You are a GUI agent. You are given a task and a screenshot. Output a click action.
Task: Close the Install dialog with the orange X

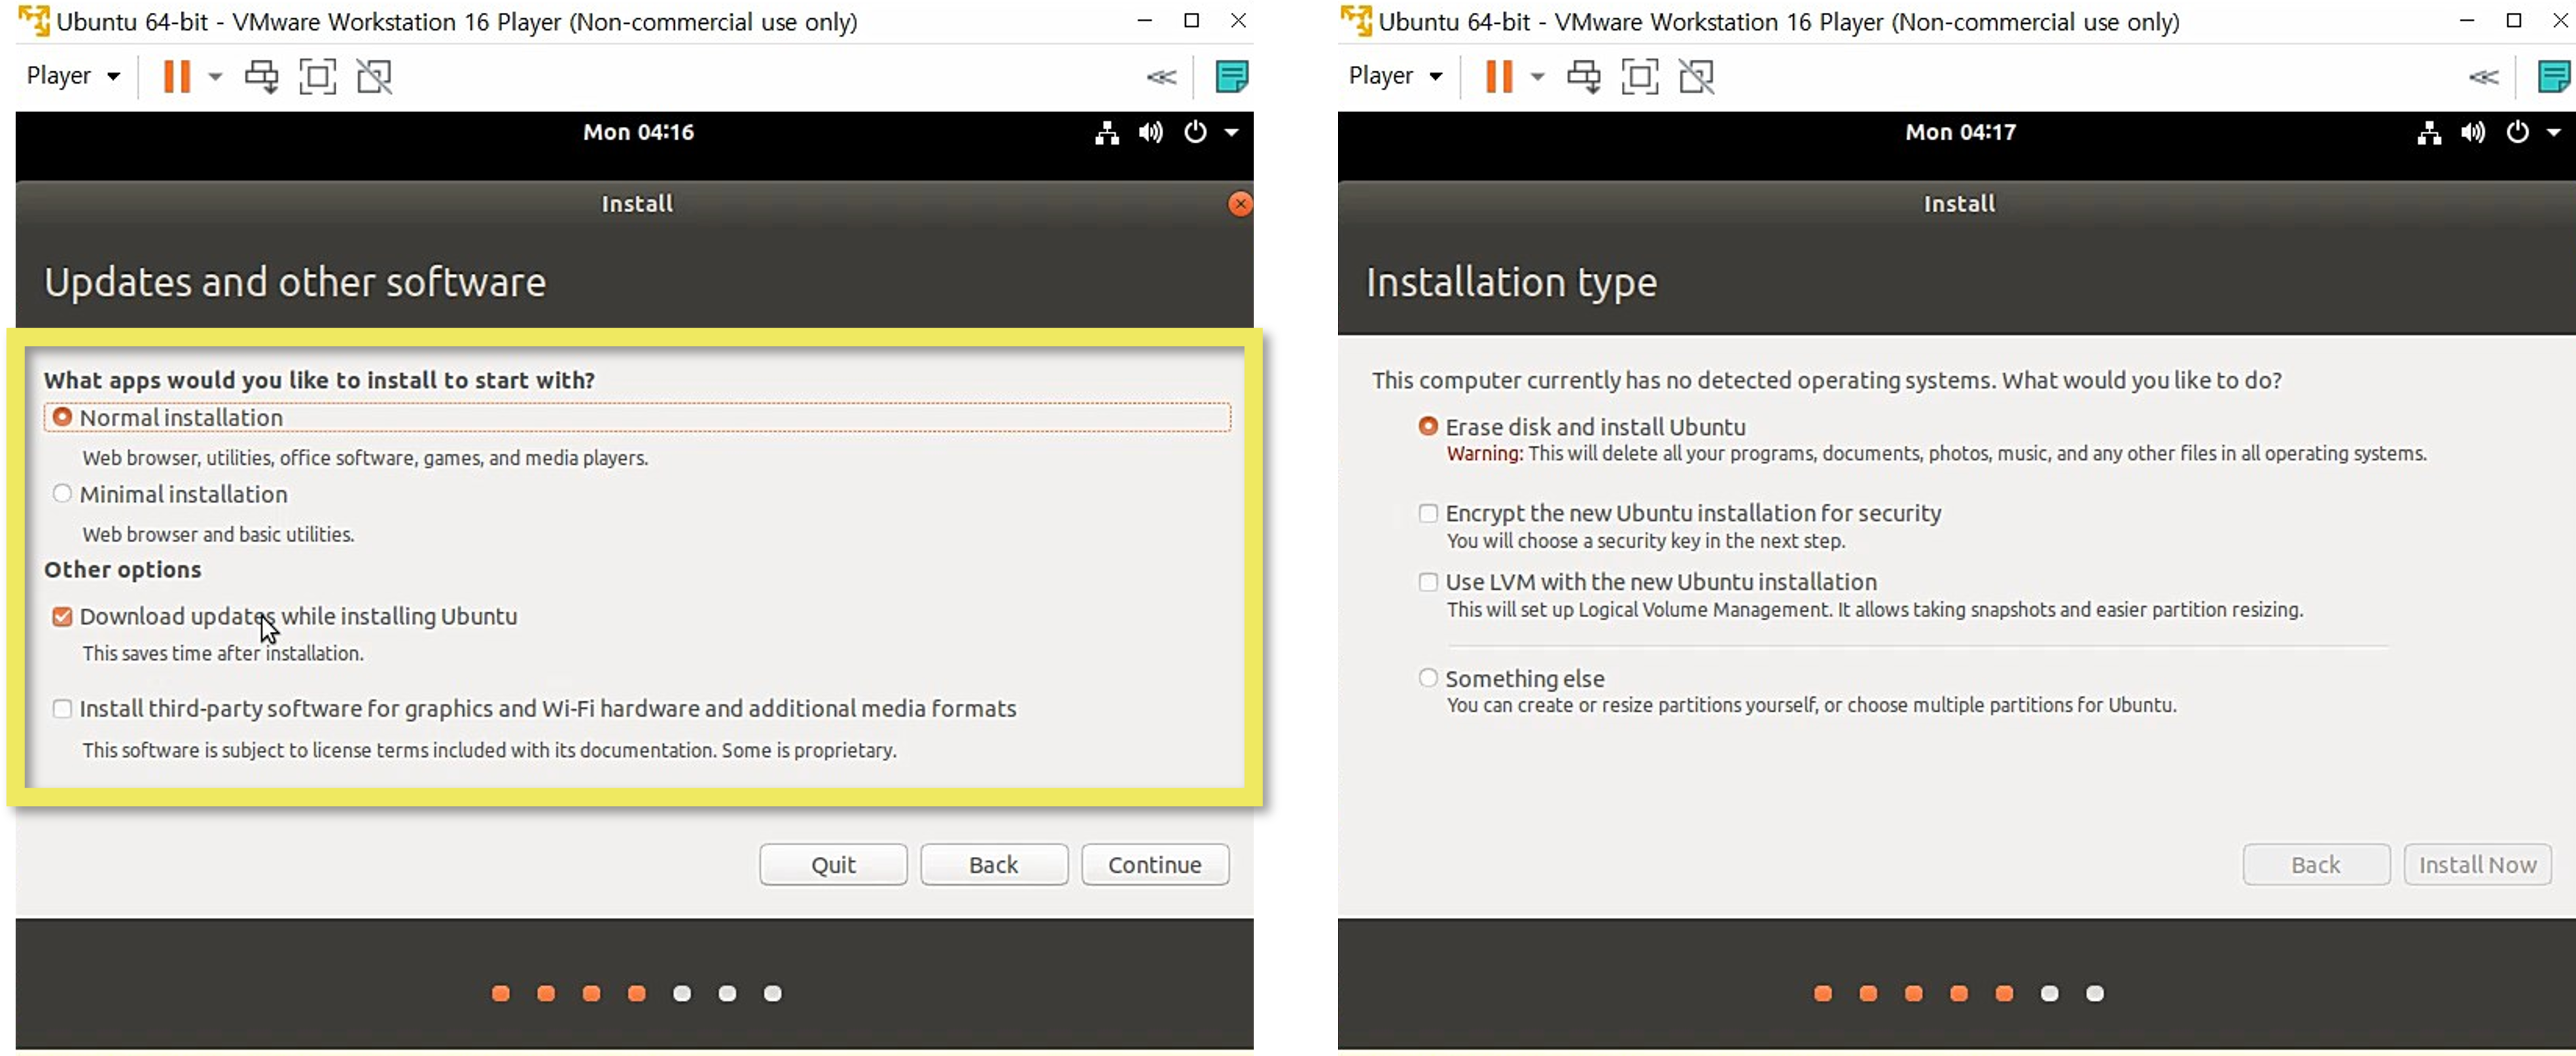[1240, 204]
